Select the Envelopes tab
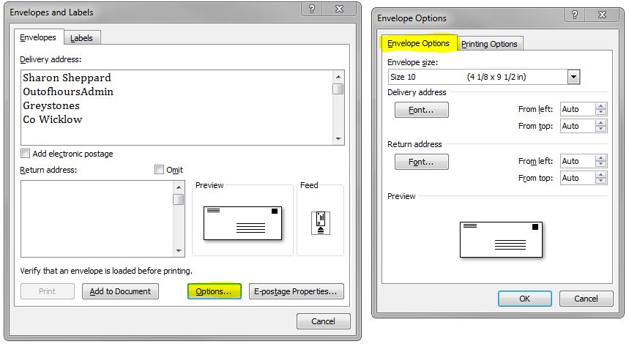The image size is (629, 344). (x=38, y=37)
